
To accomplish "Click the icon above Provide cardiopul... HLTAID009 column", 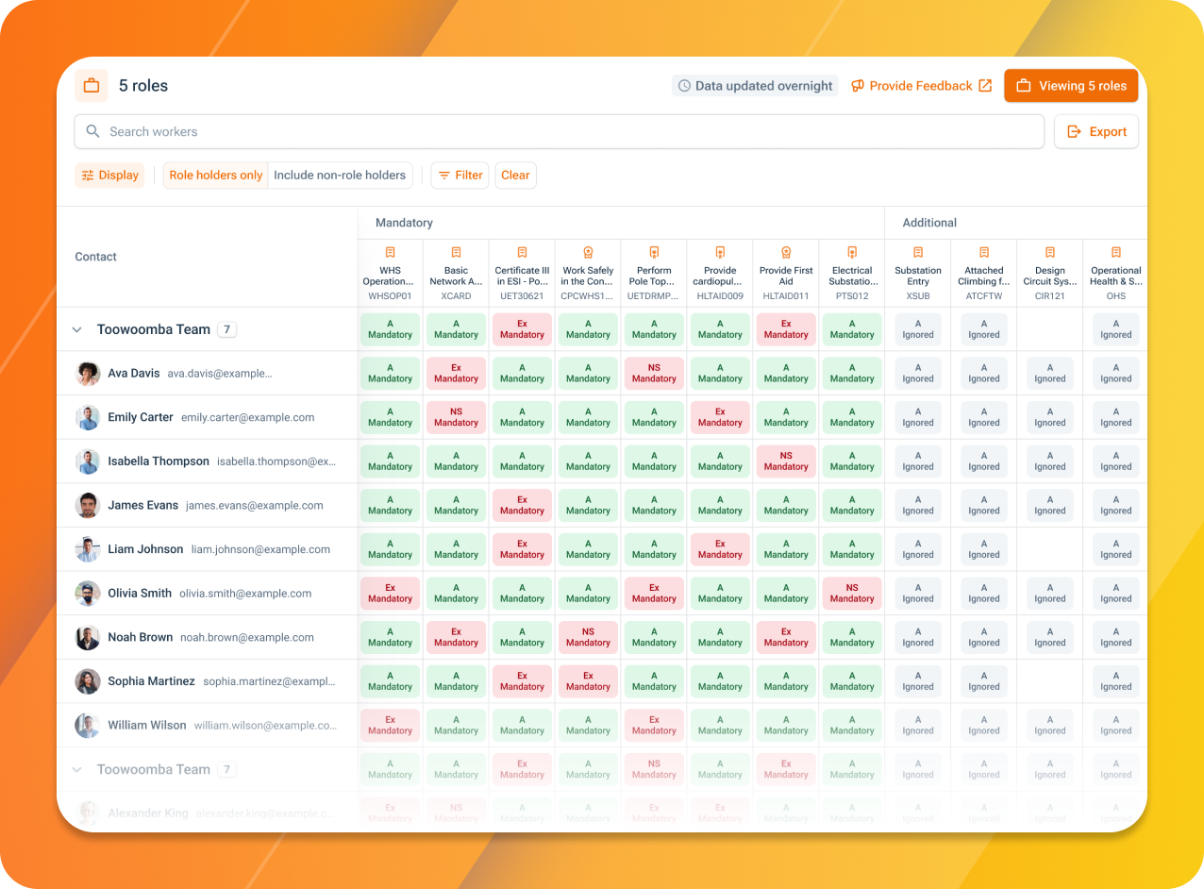I will coord(720,253).
